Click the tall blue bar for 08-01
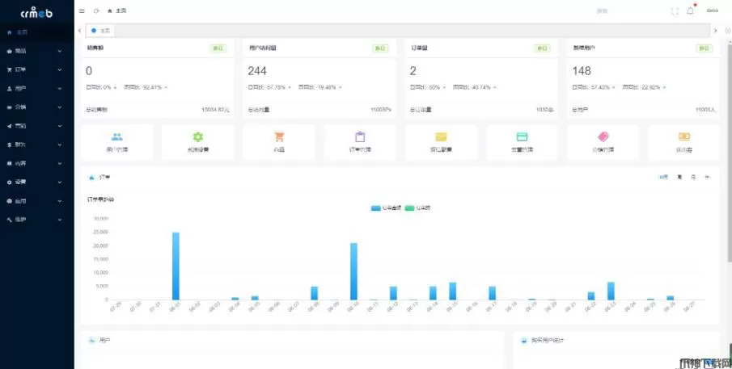This screenshot has height=369, width=732. 176,266
